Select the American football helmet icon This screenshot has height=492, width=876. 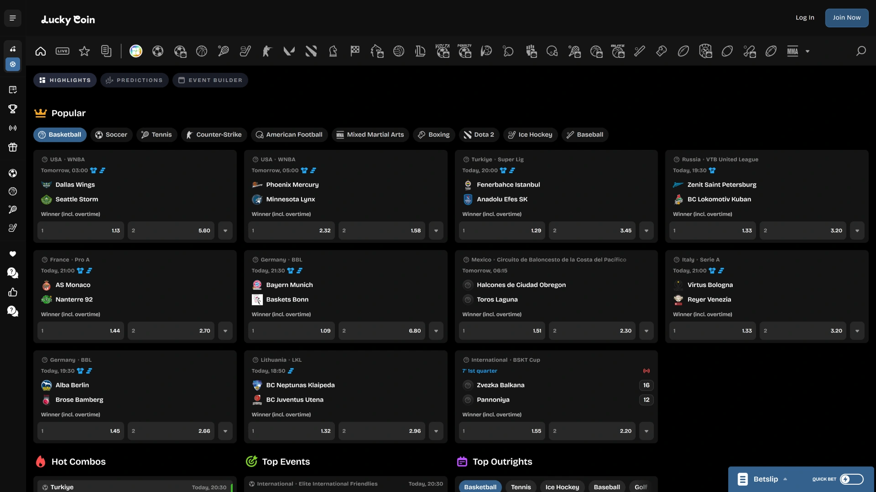[552, 51]
